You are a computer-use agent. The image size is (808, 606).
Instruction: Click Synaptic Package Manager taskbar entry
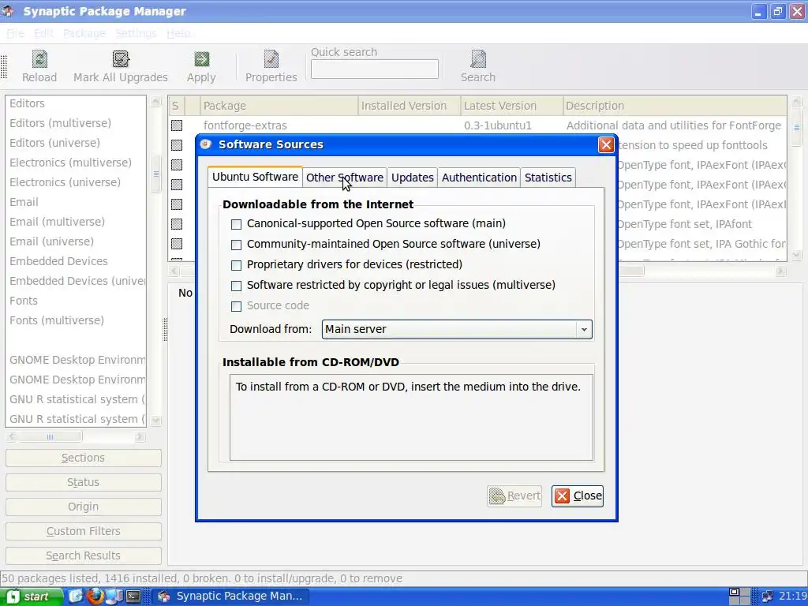pos(230,597)
